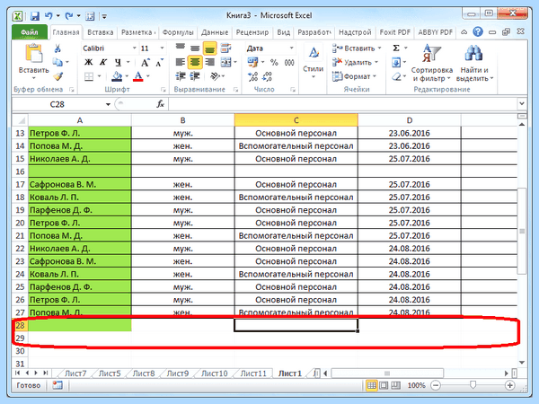The height and width of the screenshot is (404, 539).
Task: Align text to bottom
Action: pyautogui.click(x=209, y=48)
